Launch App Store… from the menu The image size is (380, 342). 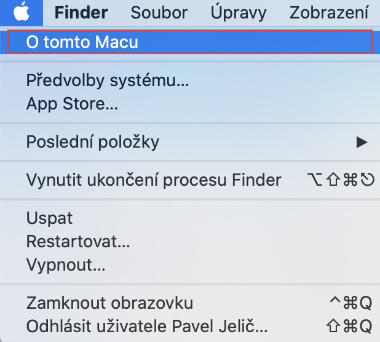pos(72,103)
